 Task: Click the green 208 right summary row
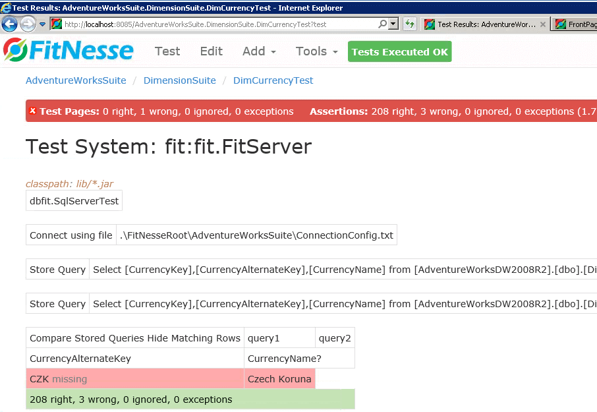click(x=190, y=399)
